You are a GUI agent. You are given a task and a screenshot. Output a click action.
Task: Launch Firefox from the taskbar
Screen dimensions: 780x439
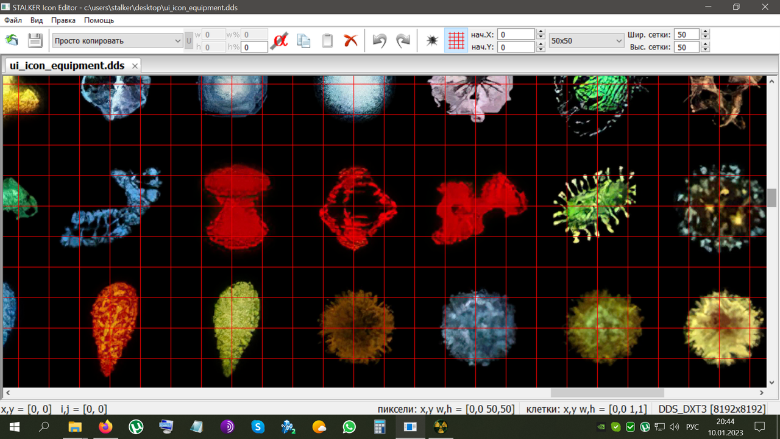[105, 427]
